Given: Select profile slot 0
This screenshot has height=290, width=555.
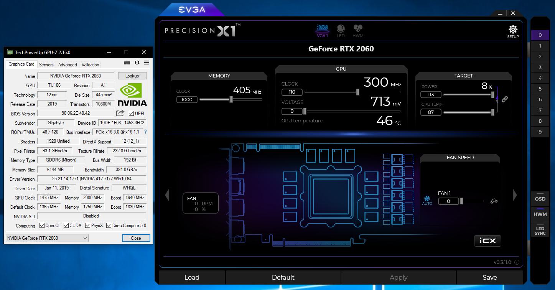Looking at the screenshot, I should pos(540,35).
